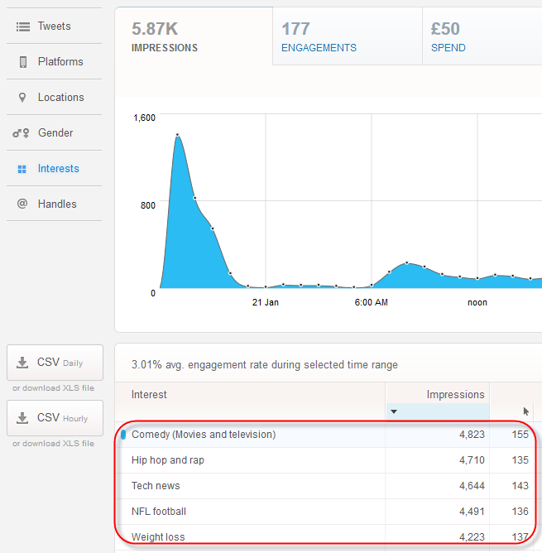Click the CSV Daily download arrow icon
542x553 pixels.
pyautogui.click(x=22, y=363)
